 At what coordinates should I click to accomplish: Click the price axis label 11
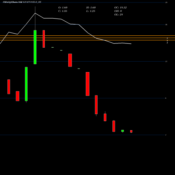coord(166,61)
